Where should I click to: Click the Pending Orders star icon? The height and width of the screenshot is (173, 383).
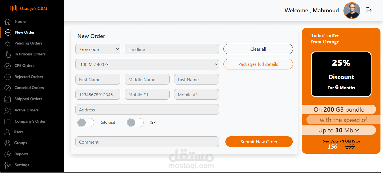click(8, 43)
